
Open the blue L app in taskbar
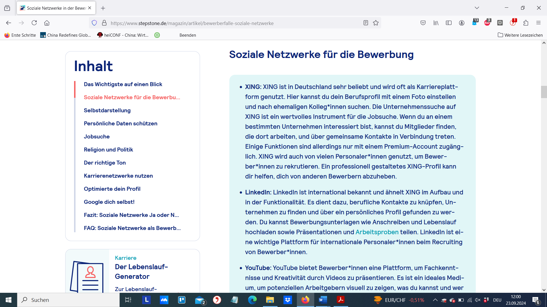(x=146, y=300)
